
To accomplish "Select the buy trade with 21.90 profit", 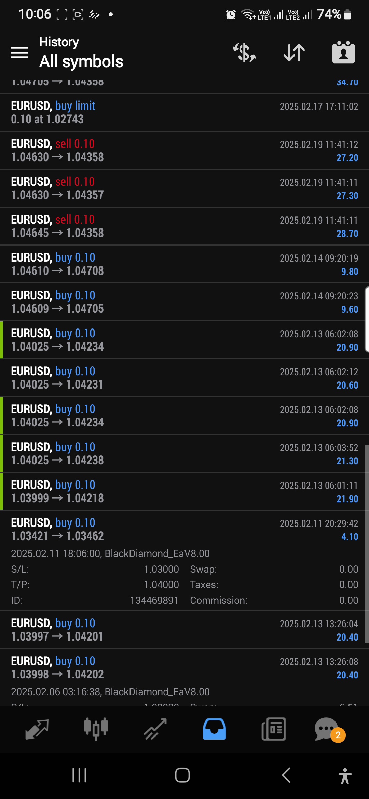I will tap(184, 491).
